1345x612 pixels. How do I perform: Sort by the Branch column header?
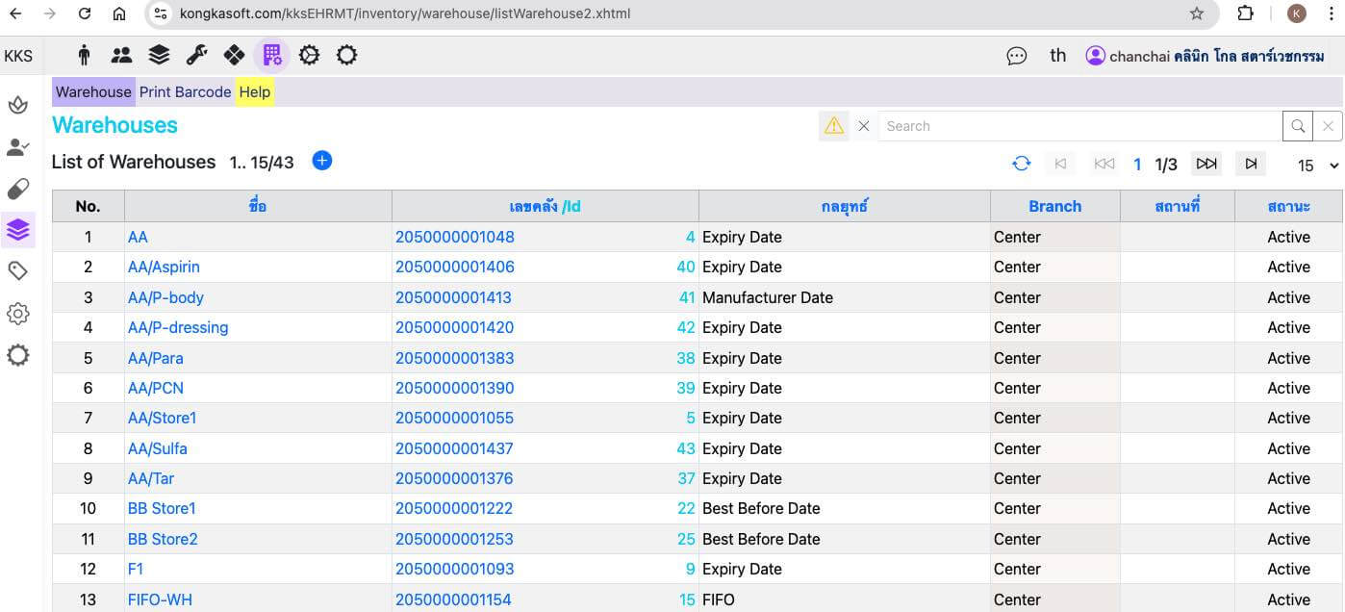[x=1054, y=206]
